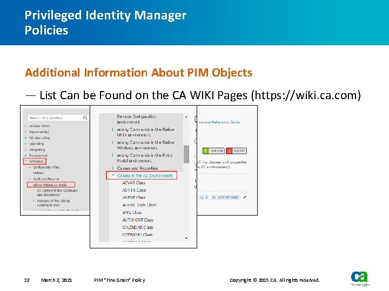The image size is (389, 291).
Task: Collapse the Reference minus icon
Action: [x=26, y=161]
